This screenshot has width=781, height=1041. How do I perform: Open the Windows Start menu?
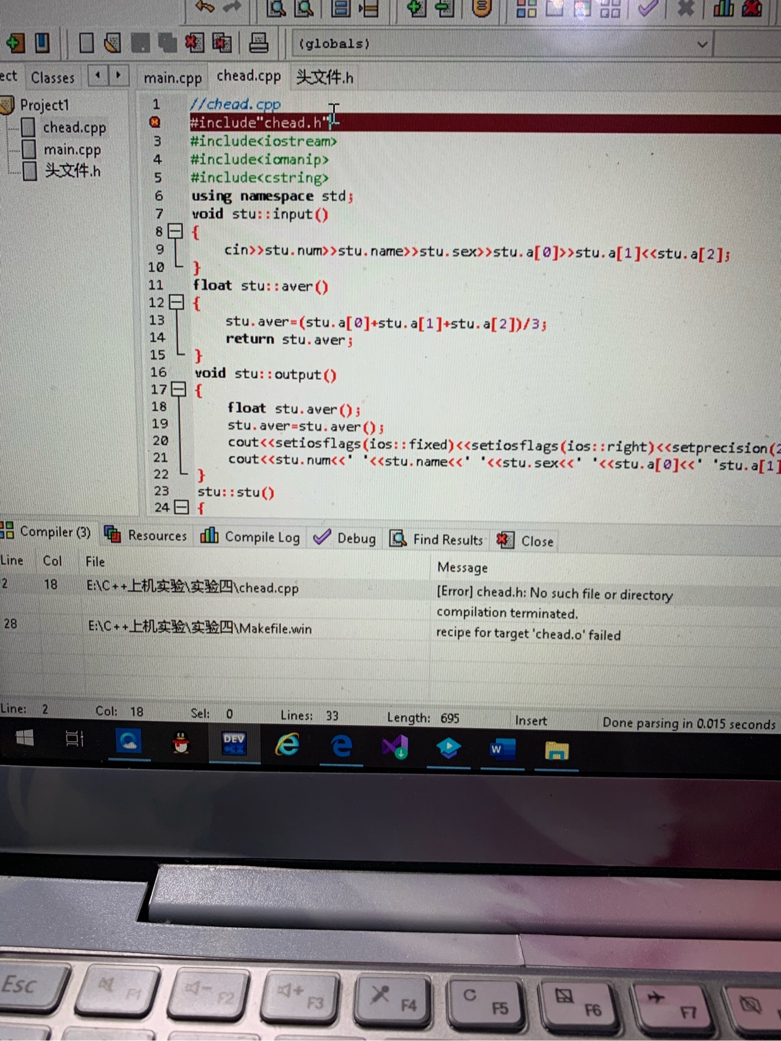24,739
